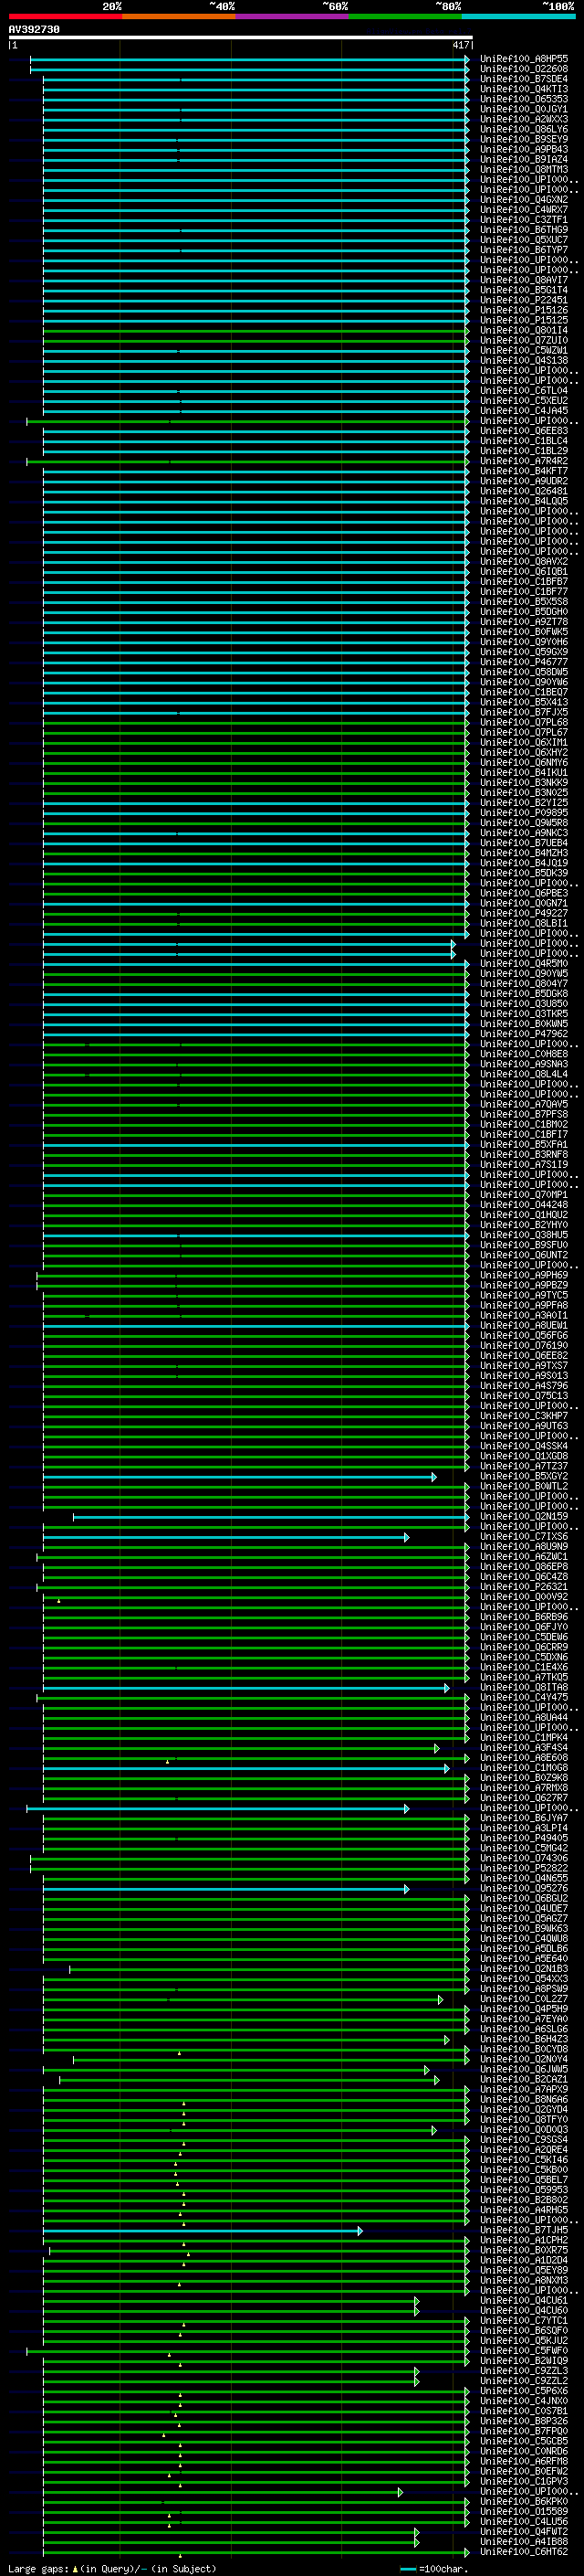Choose the UniRef100_A7R4R2 hit label
The height and width of the screenshot is (2576, 584).
(x=523, y=461)
